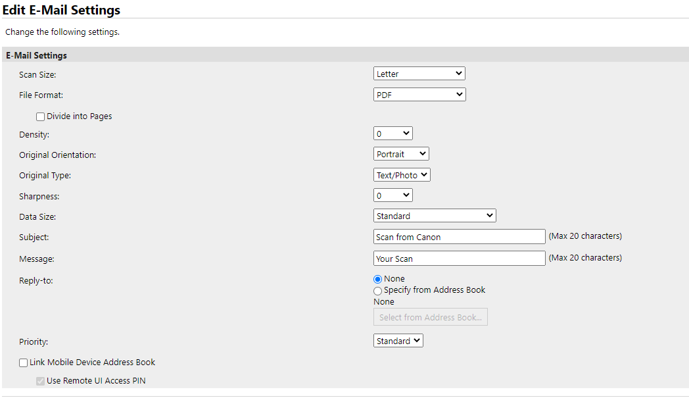Image resolution: width=689 pixels, height=400 pixels.
Task: Click inside the Subject field
Action: pyautogui.click(x=459, y=236)
